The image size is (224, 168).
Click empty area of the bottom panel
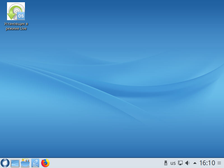(x=106, y=163)
